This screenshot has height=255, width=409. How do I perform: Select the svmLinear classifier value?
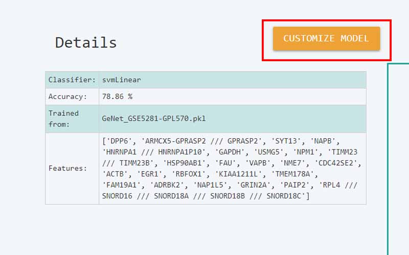122,80
